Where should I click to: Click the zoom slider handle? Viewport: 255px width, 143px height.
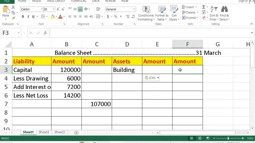point(228,138)
